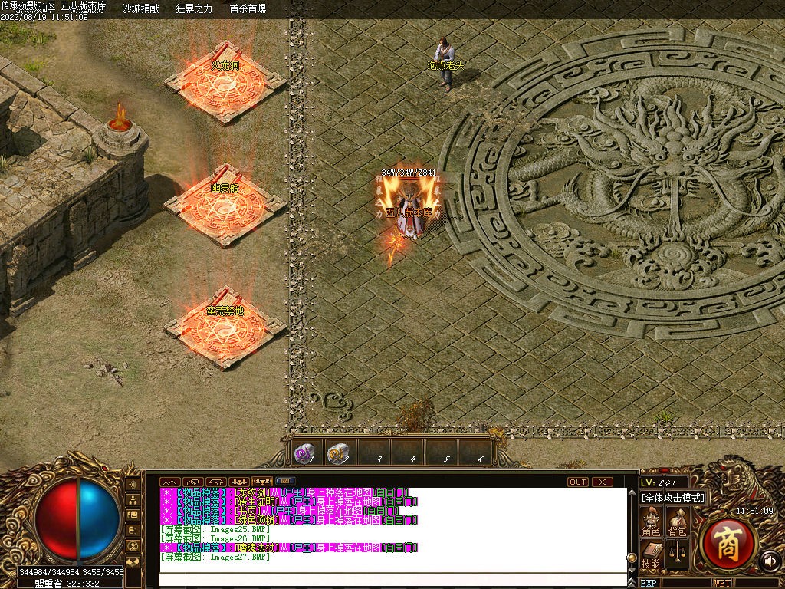The width and height of the screenshot is (785, 589).
Task: Open the balance scale trade icon
Action: (677, 554)
